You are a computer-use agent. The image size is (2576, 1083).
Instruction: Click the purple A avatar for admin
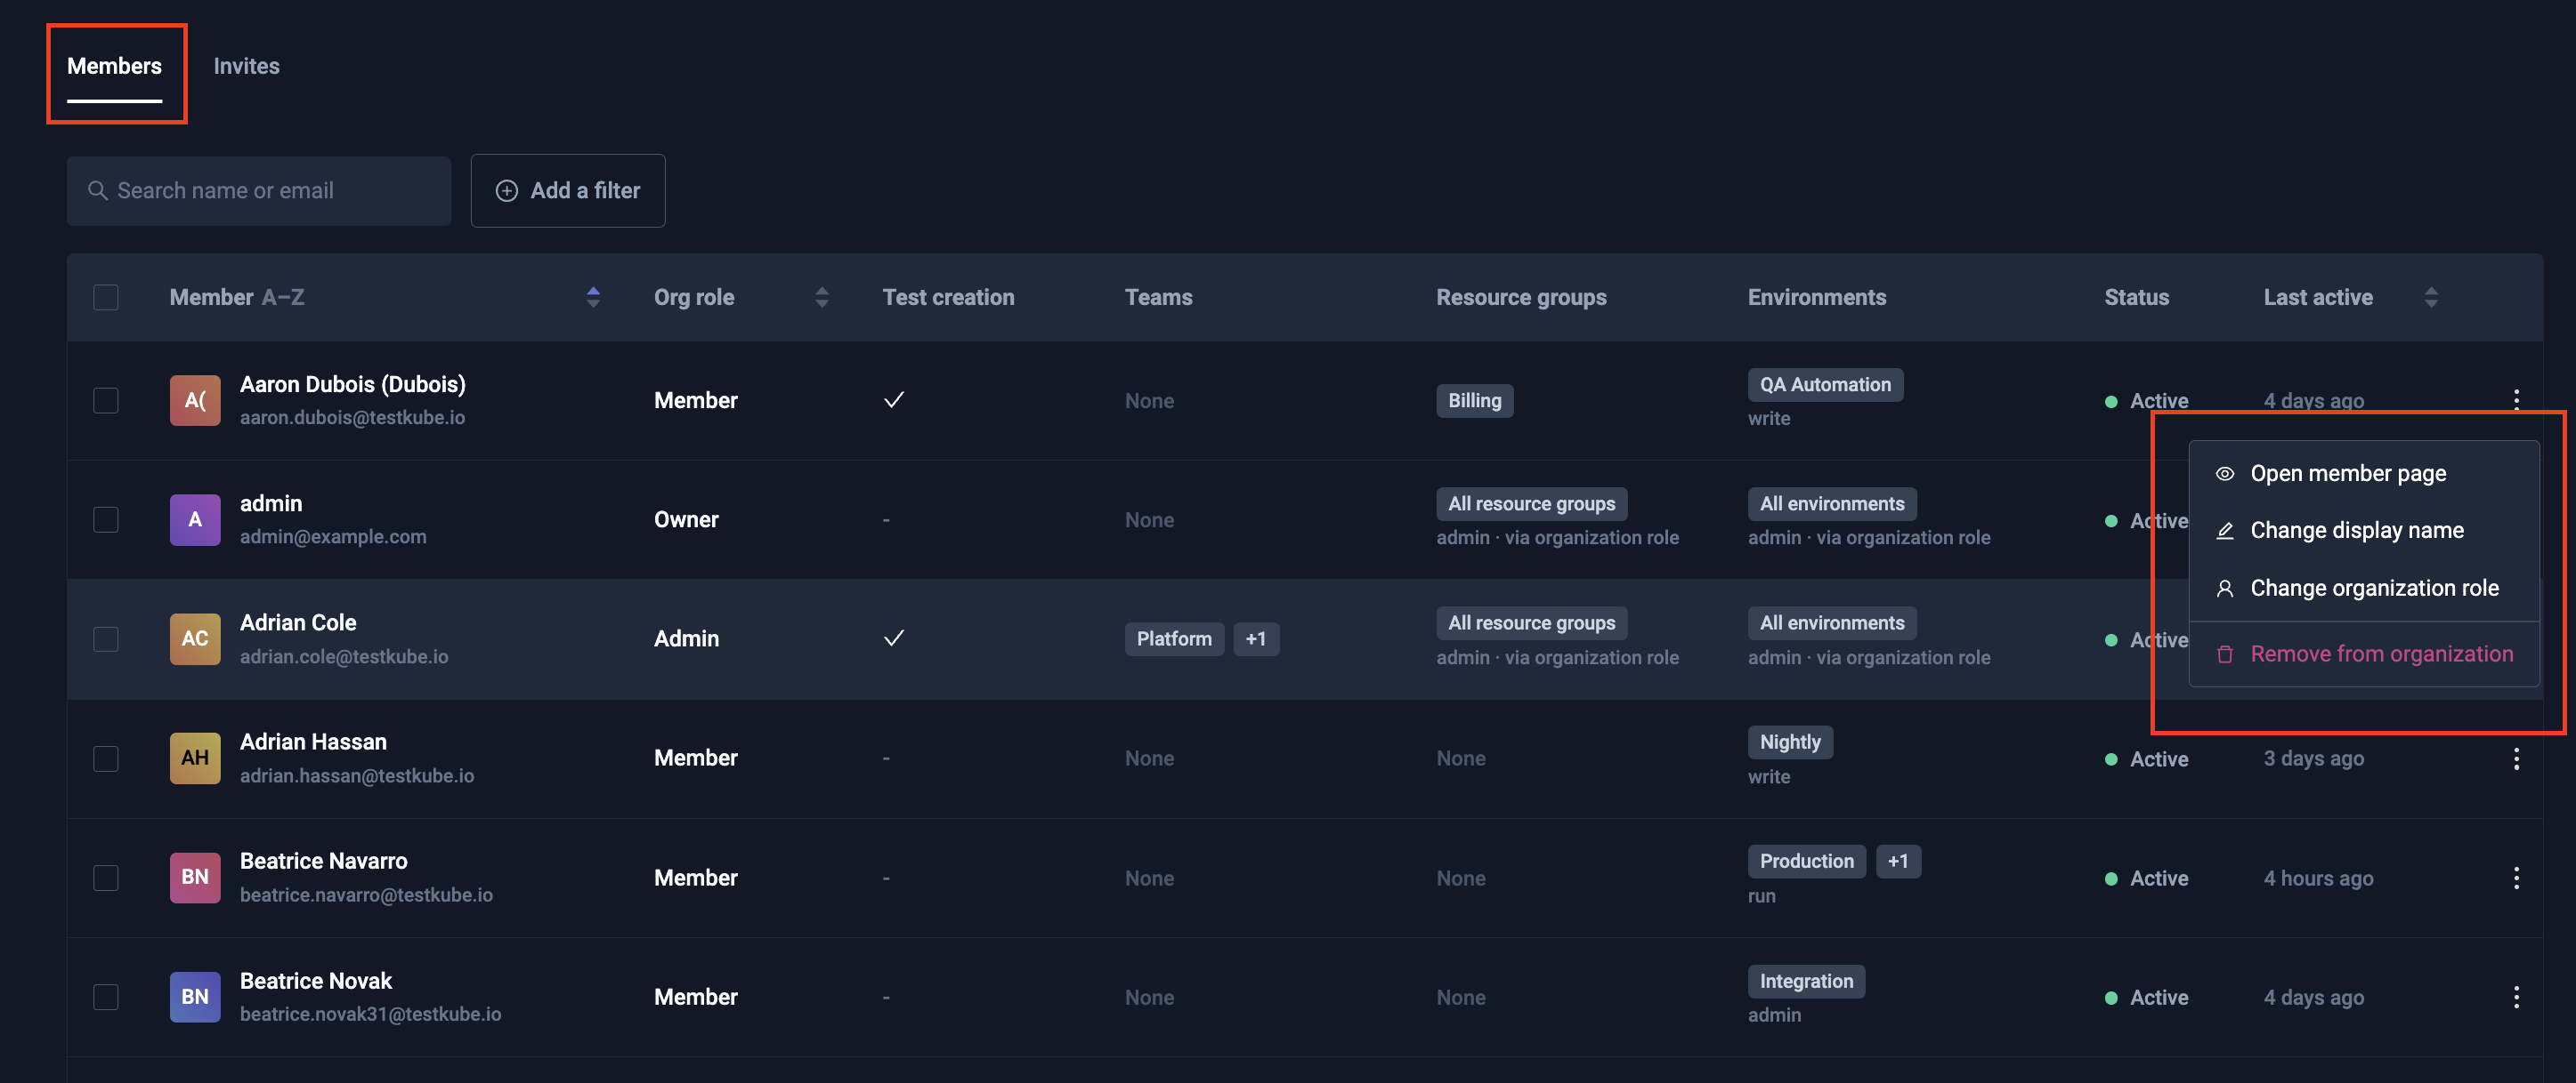point(195,519)
